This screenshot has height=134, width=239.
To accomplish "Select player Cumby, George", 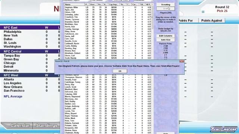I will 72,29.
